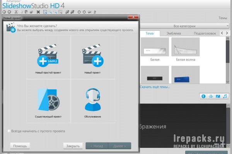Switch to the Эмблема tab
This screenshot has width=232, height=154.
click(x=174, y=33)
